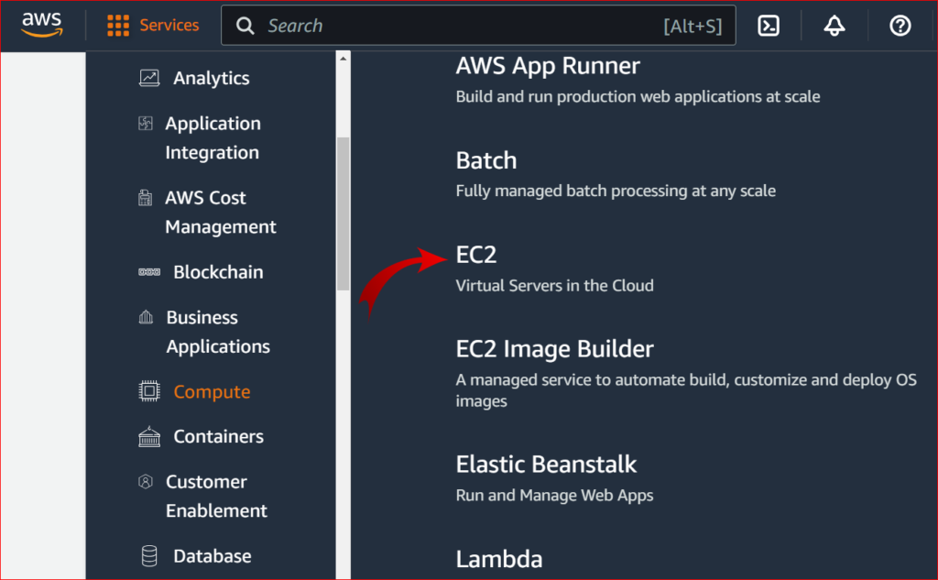Open the Lambda service
The width and height of the screenshot is (938, 580).
click(499, 559)
